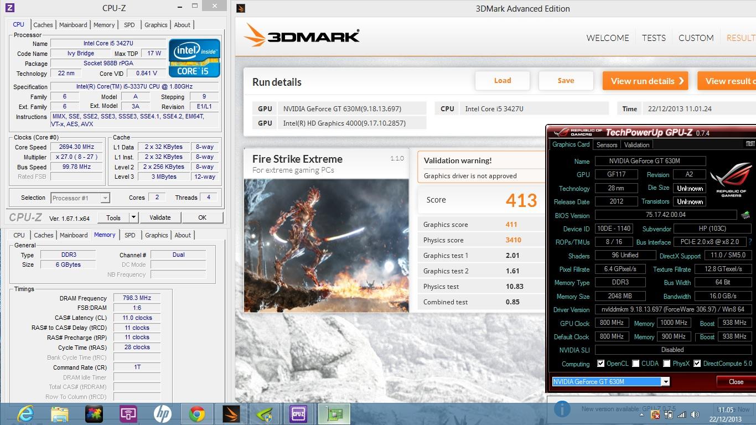This screenshot has width=756, height=425.
Task: Click the Validate button in CPU-Z
Action: 160,217
